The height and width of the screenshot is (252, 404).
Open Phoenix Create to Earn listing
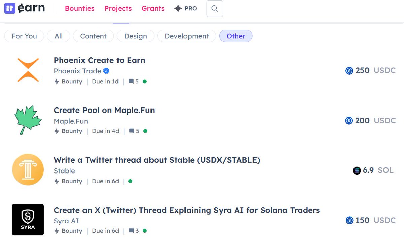click(100, 60)
